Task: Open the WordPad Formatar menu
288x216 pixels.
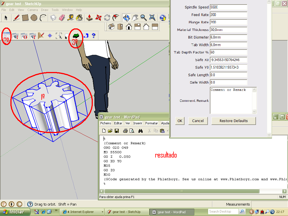Action: [152, 123]
